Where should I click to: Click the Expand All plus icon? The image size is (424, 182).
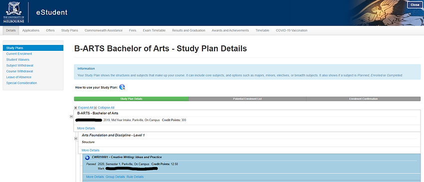pyautogui.click(x=76, y=108)
